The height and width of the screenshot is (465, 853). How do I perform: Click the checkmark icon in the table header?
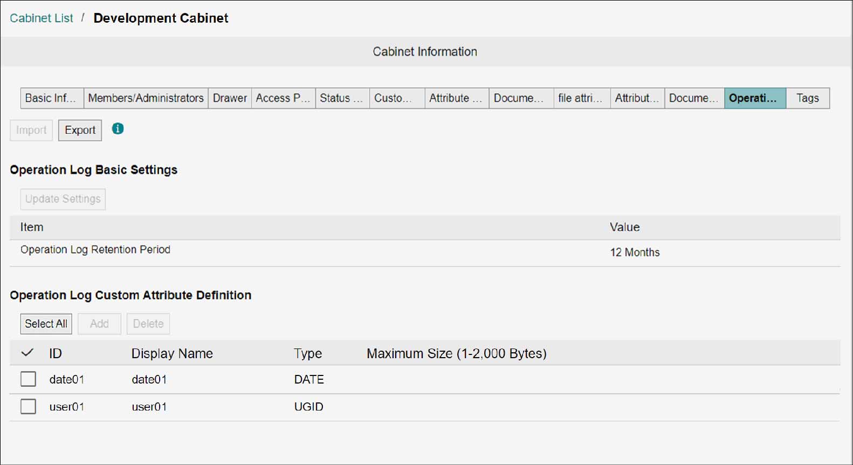pos(27,353)
